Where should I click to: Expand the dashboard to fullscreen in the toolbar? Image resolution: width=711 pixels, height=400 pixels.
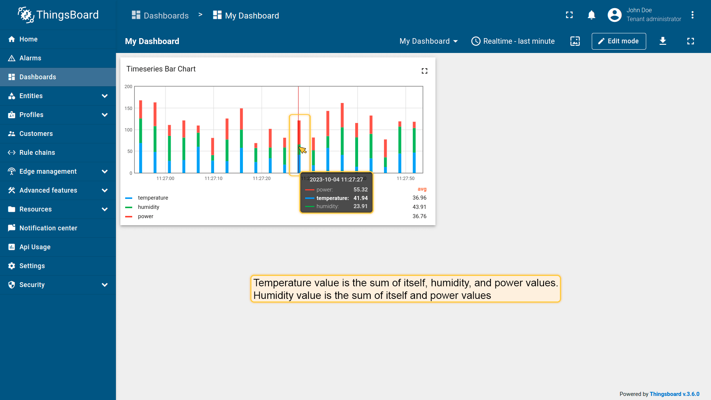click(690, 41)
